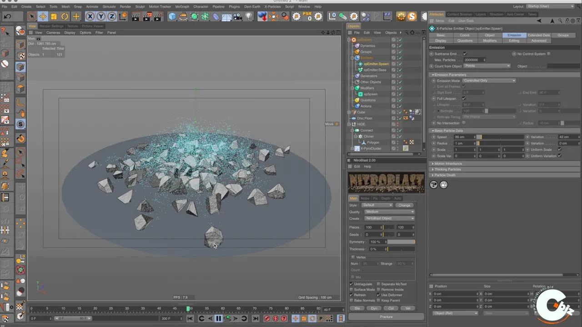This screenshot has width=582, height=327.
Task: Click the Sta button
Action: tap(357, 308)
